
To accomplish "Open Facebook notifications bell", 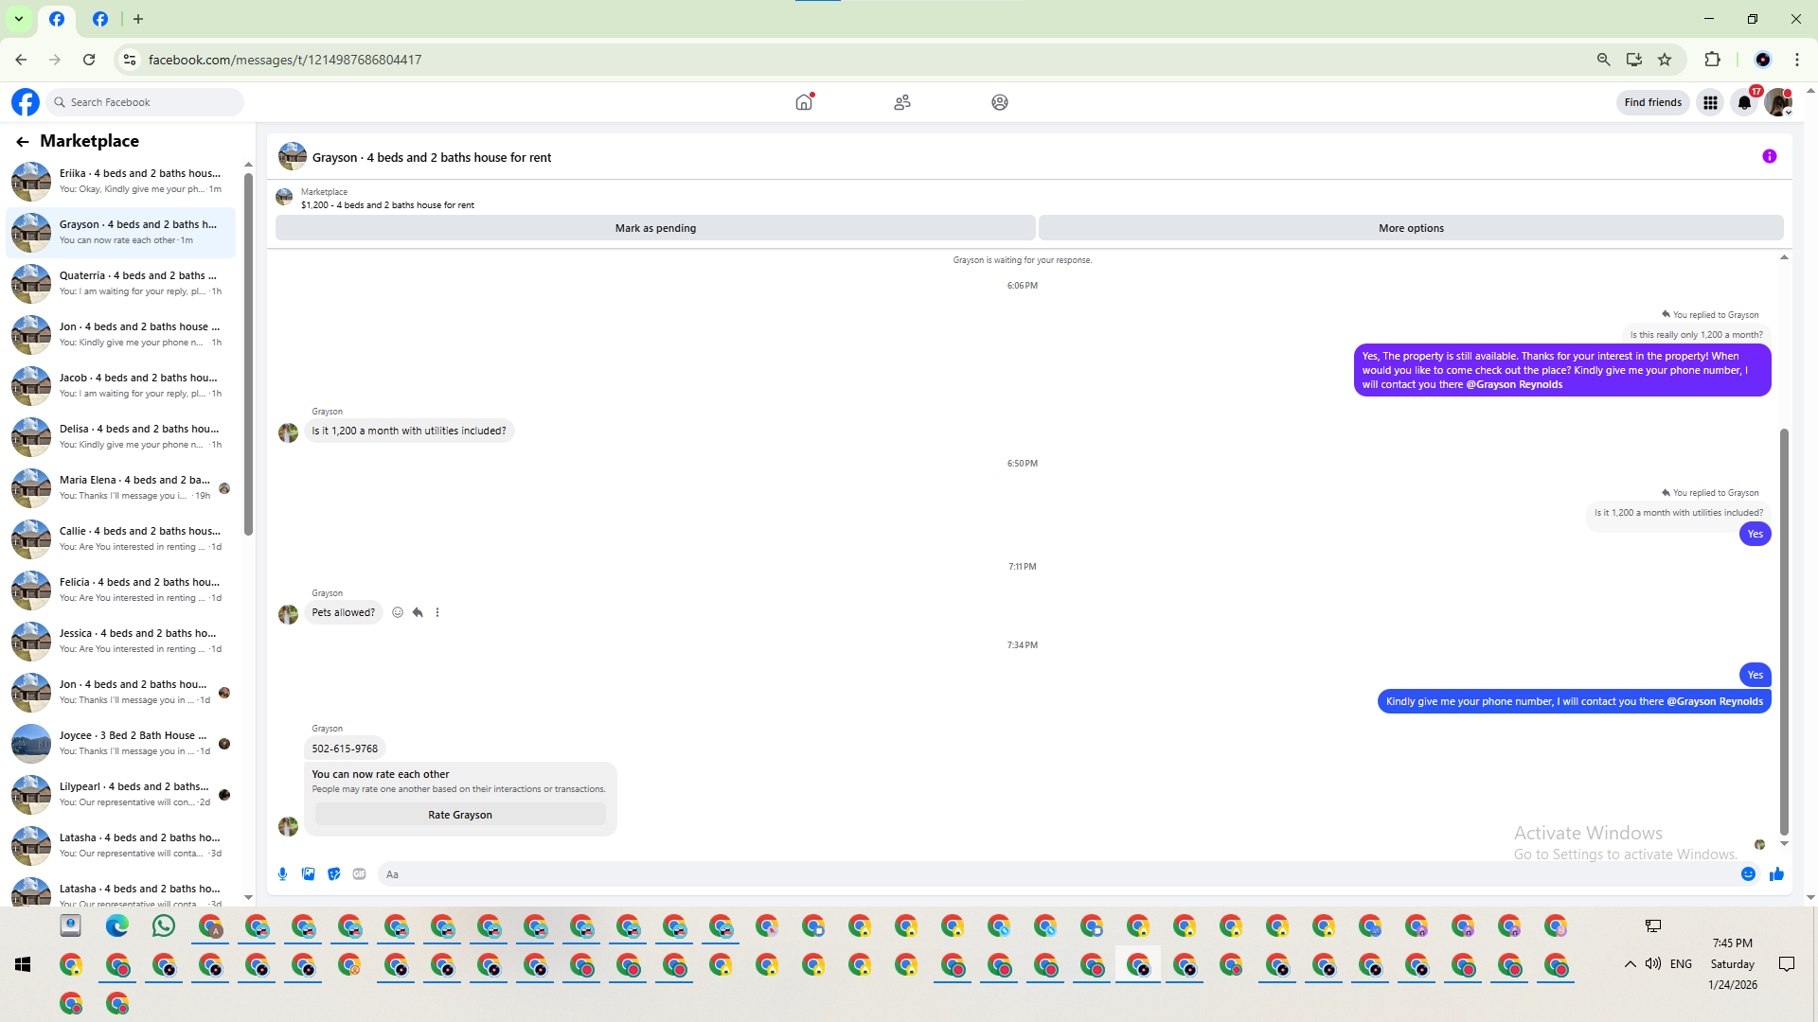I will click(x=1744, y=102).
